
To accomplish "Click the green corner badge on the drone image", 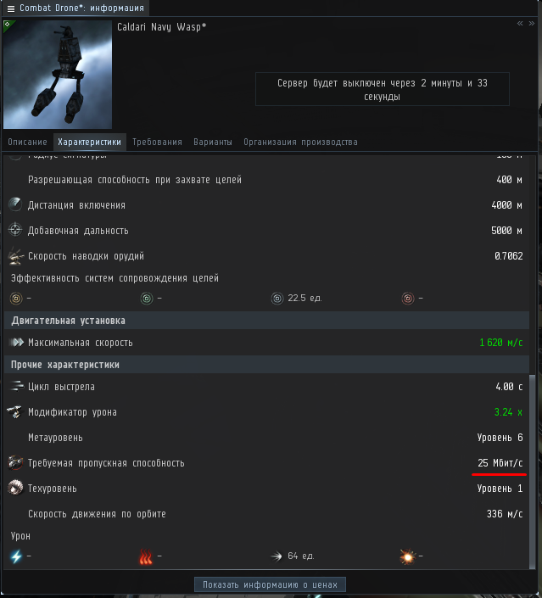I will pyautogui.click(x=8, y=25).
